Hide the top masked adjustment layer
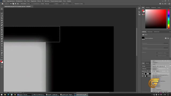171x96 pixels. pyautogui.click(x=142, y=74)
